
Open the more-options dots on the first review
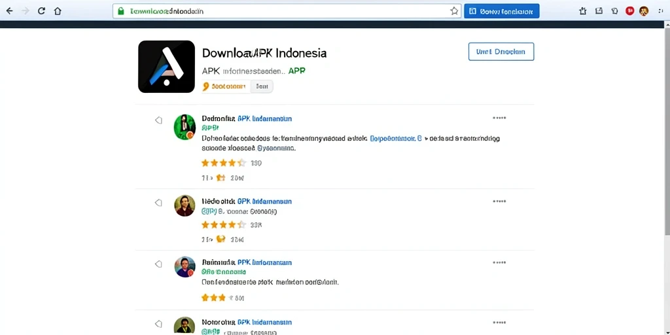point(499,118)
